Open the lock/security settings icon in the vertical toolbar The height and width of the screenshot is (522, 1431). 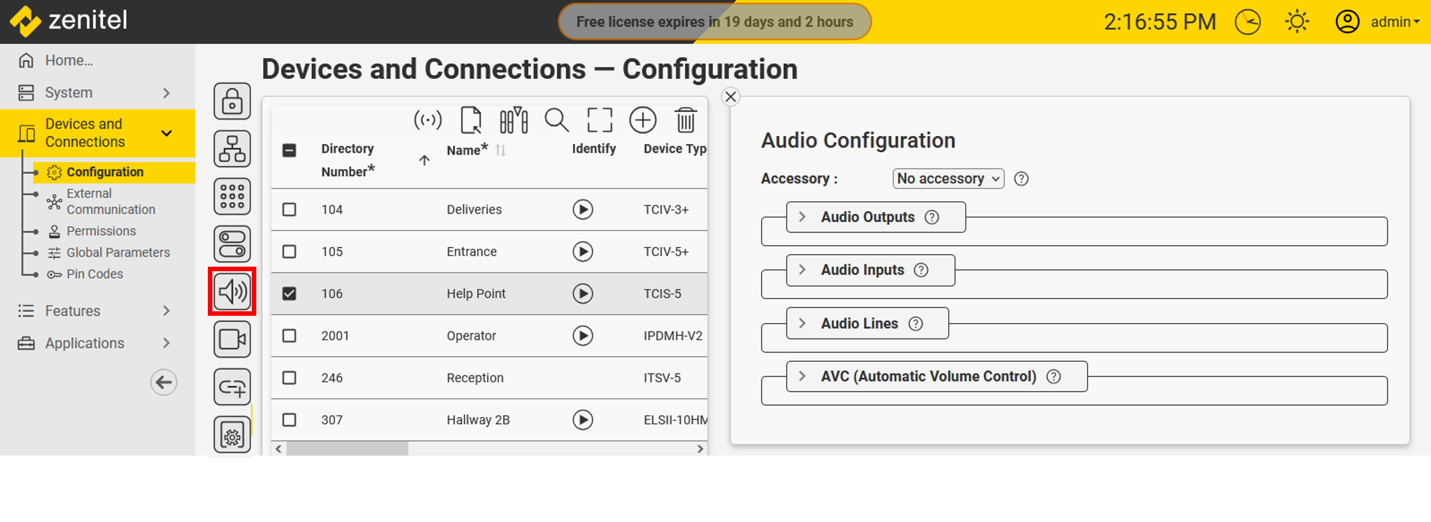tap(232, 101)
